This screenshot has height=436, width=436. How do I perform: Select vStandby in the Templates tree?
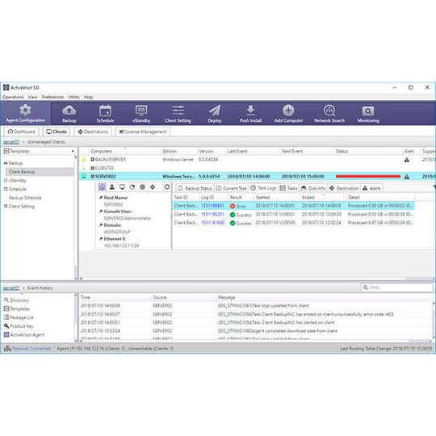pos(17,181)
